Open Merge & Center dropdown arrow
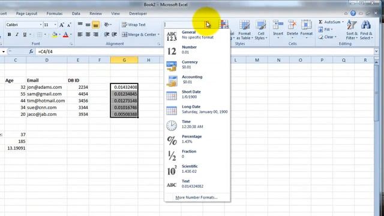 click(x=158, y=35)
